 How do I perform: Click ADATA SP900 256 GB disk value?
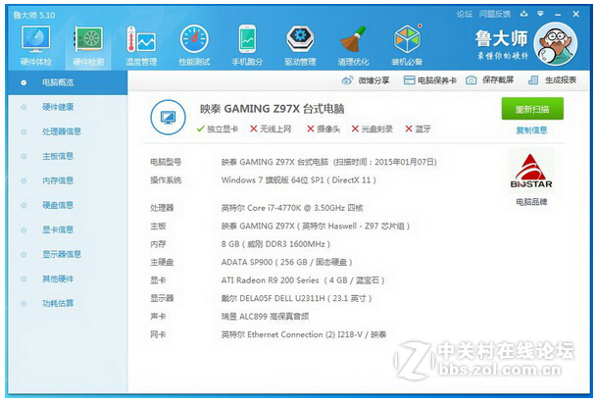(x=286, y=262)
